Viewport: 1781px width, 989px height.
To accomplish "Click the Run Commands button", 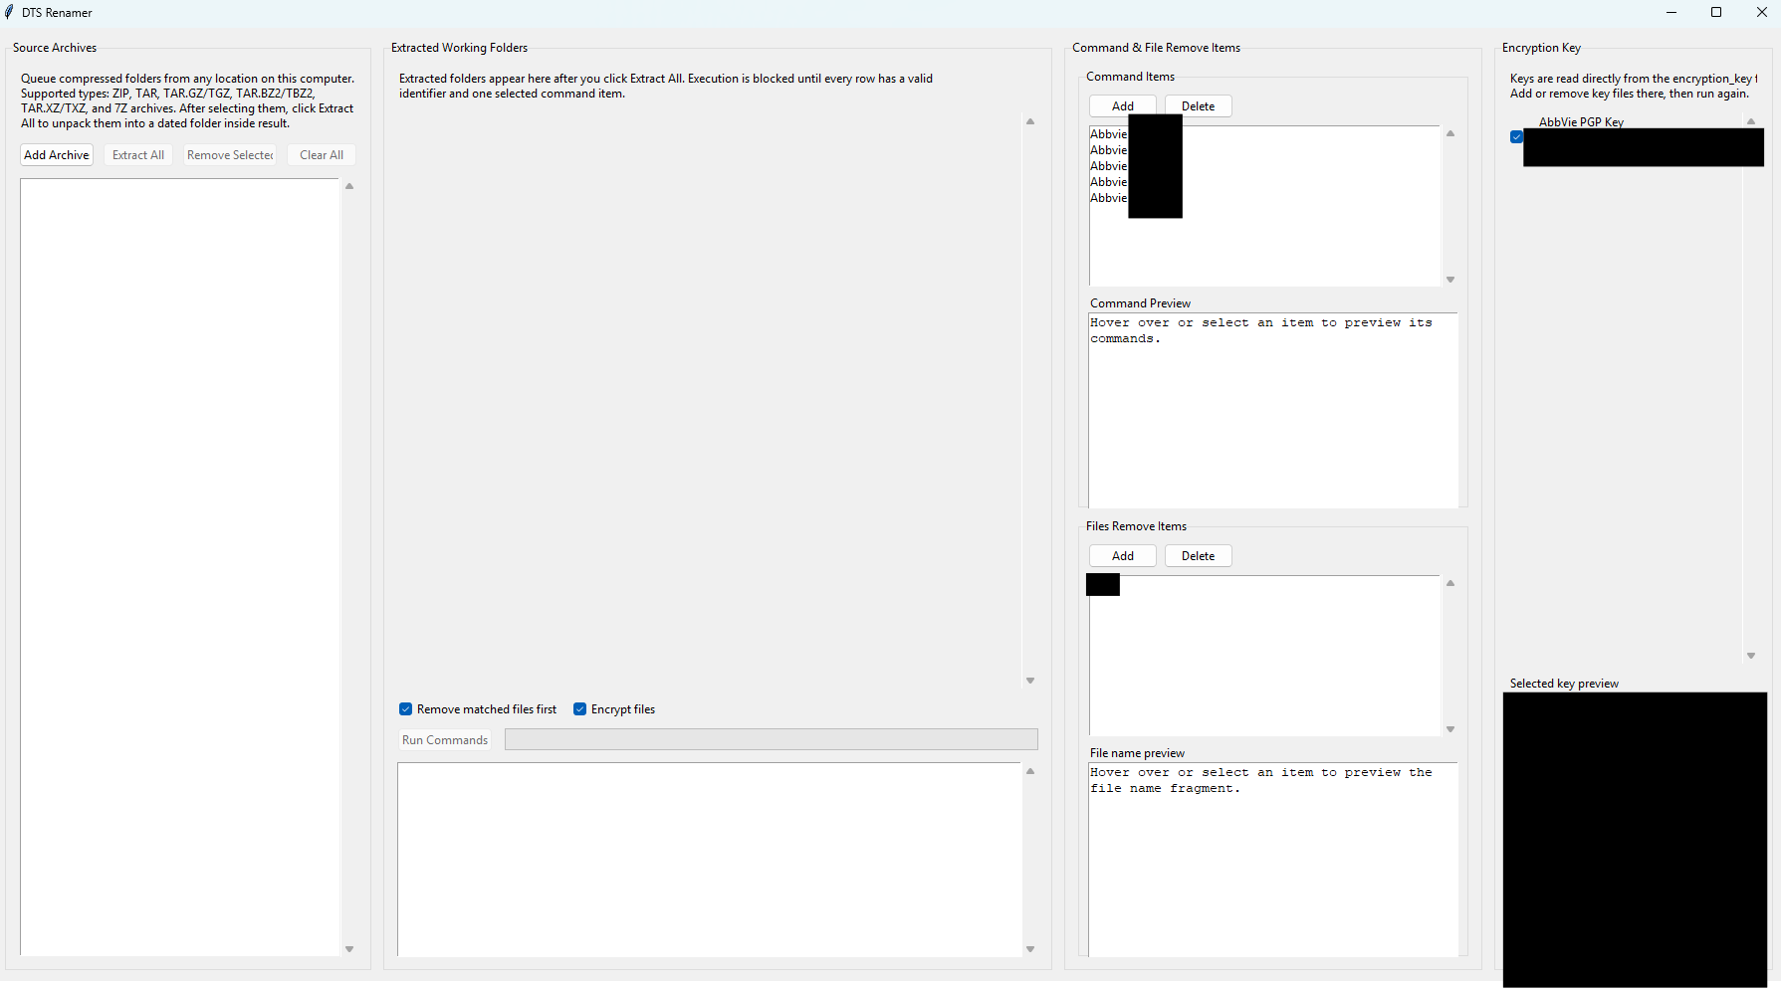I will 445,740.
